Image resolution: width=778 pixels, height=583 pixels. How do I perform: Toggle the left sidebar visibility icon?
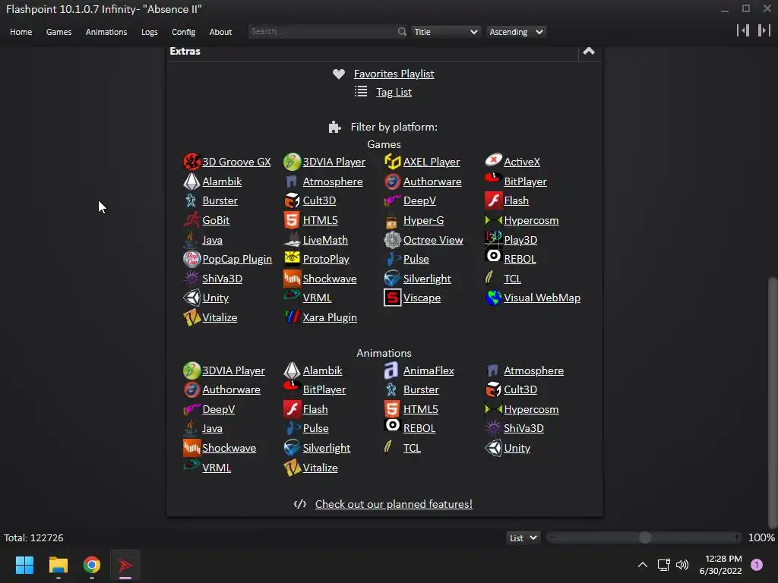pyautogui.click(x=743, y=30)
